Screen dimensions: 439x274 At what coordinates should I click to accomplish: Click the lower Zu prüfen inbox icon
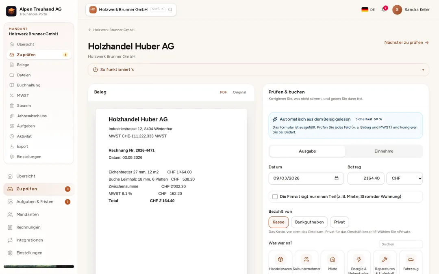coord(10,189)
